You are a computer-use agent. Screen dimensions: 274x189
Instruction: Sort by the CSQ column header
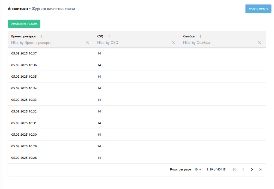100,36
